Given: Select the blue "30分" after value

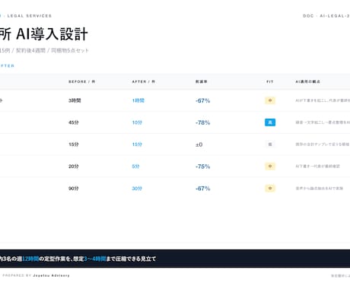Looking at the screenshot, I should pyautogui.click(x=137, y=189).
